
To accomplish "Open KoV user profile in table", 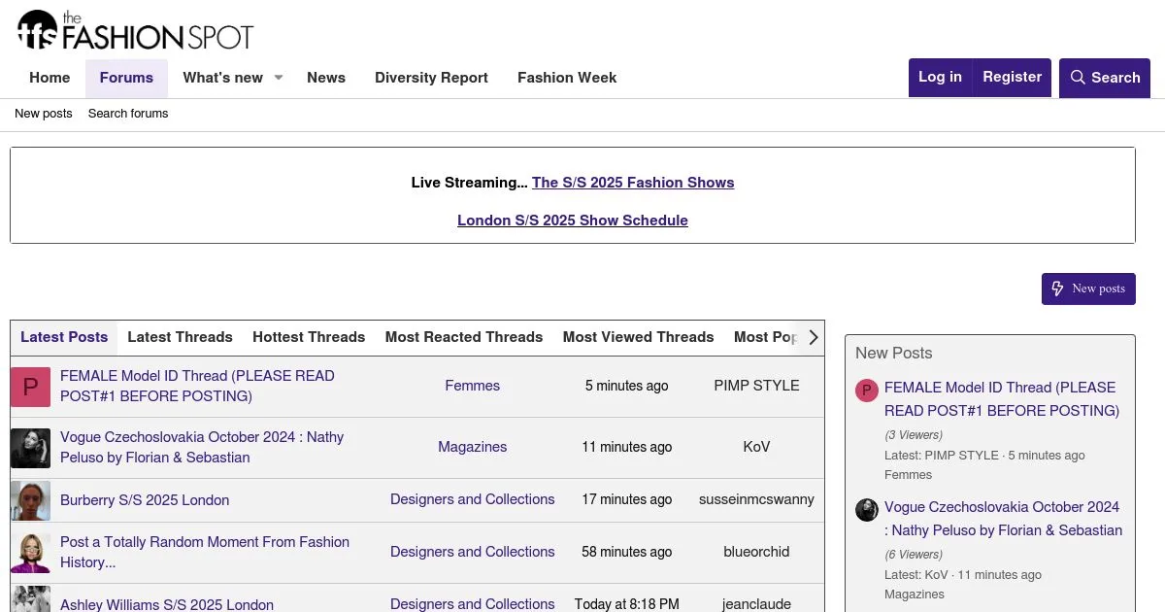I will 756,447.
